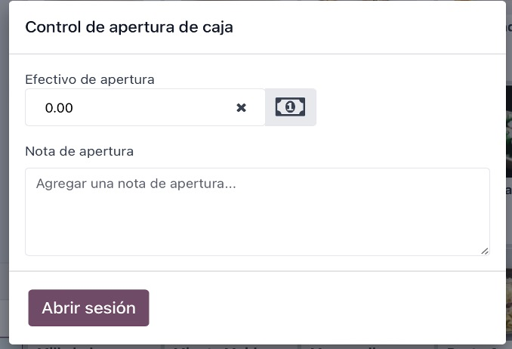Screen dimensions: 512x349
Task: Click the Nota de apertura label
Action: [79, 151]
